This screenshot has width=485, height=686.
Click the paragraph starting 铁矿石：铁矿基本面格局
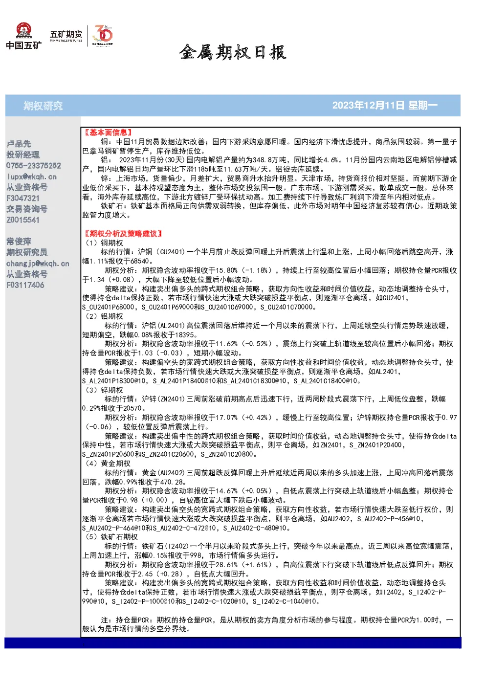270,210
